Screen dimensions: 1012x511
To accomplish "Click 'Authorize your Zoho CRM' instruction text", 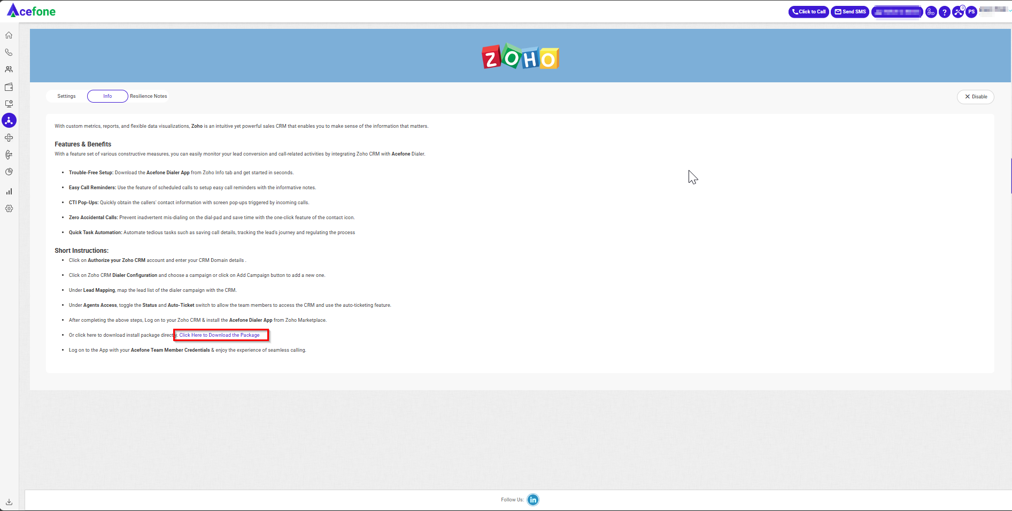I will [117, 260].
